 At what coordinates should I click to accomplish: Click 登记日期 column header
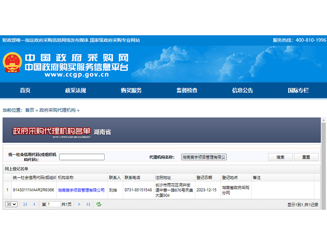click(x=208, y=178)
